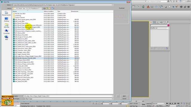Click the star favorites icon
Viewport: 191px width, 107px height.
point(176,1)
